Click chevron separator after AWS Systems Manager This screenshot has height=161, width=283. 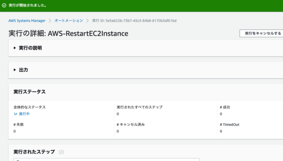click(x=50, y=21)
